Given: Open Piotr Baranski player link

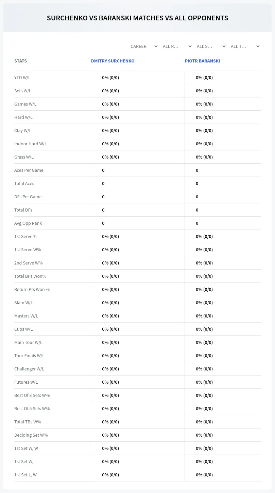Looking at the screenshot, I should [x=202, y=61].
